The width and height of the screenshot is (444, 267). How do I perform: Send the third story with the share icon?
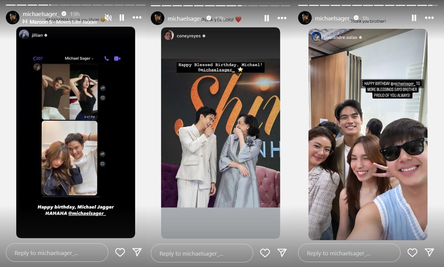429,253
